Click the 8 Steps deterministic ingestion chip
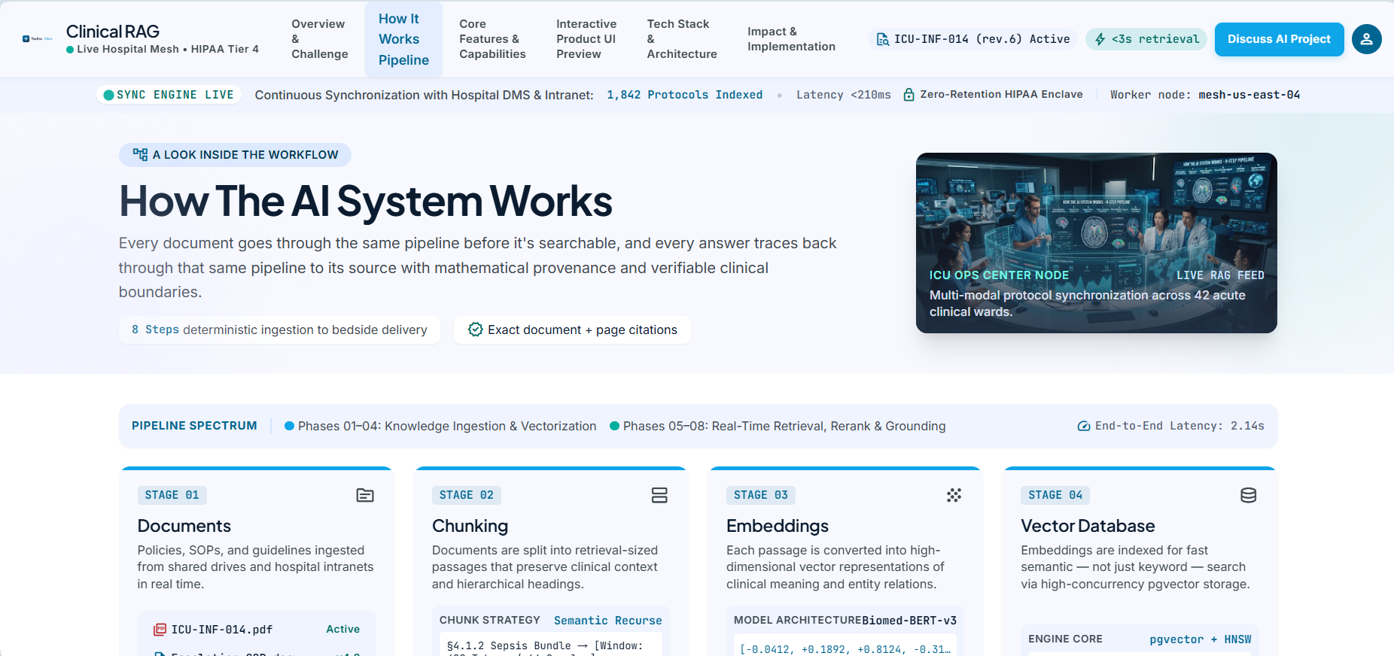This screenshot has width=1394, height=656. coord(279,330)
